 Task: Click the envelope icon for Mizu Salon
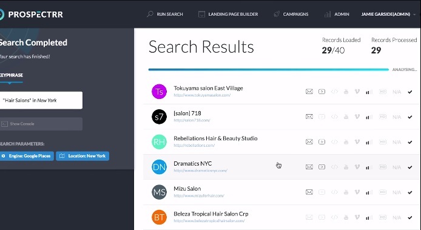pyautogui.click(x=309, y=192)
